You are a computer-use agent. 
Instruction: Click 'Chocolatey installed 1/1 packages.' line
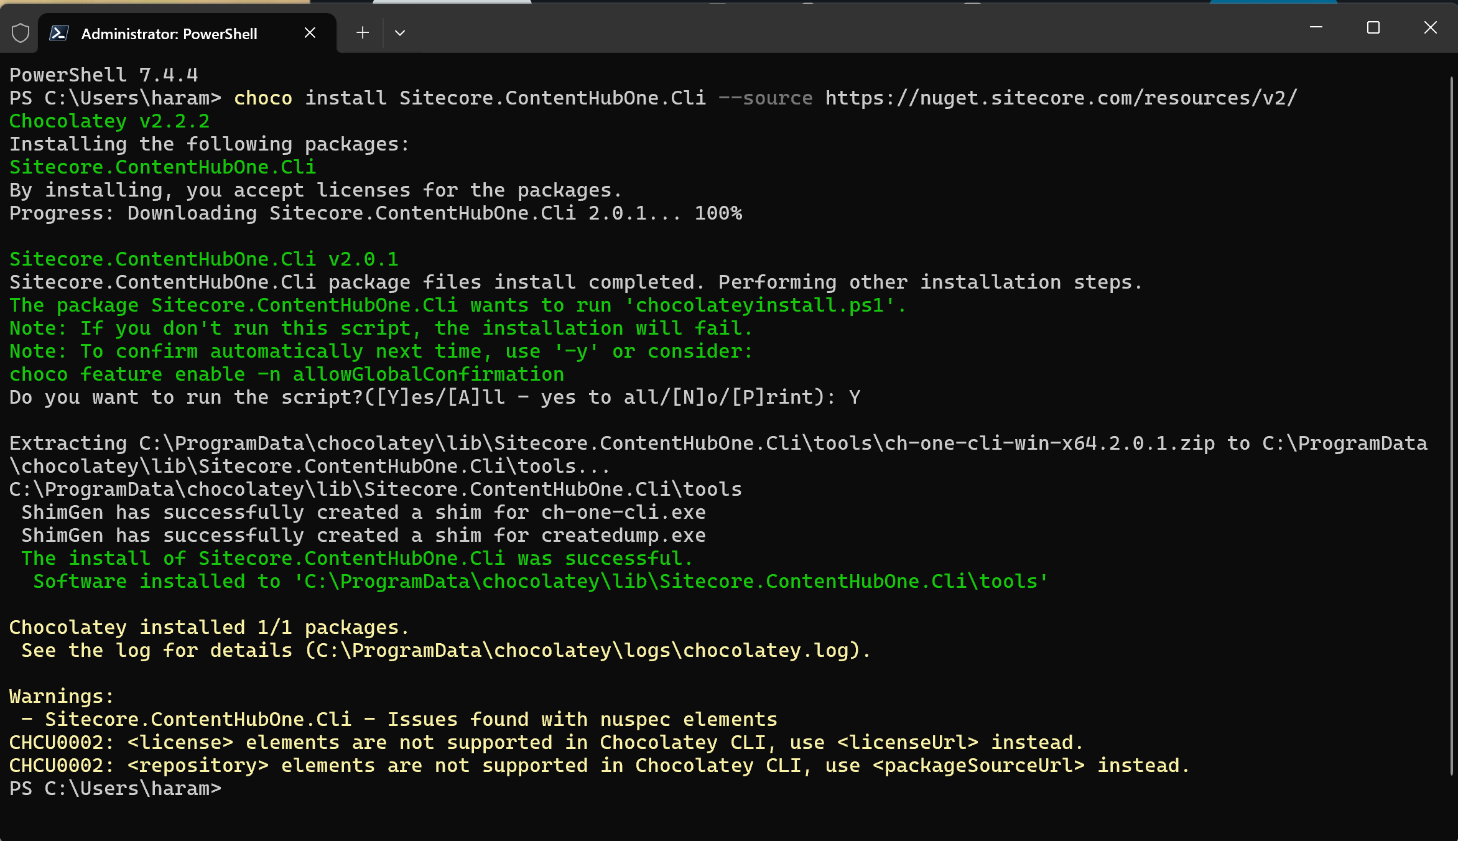tap(210, 628)
